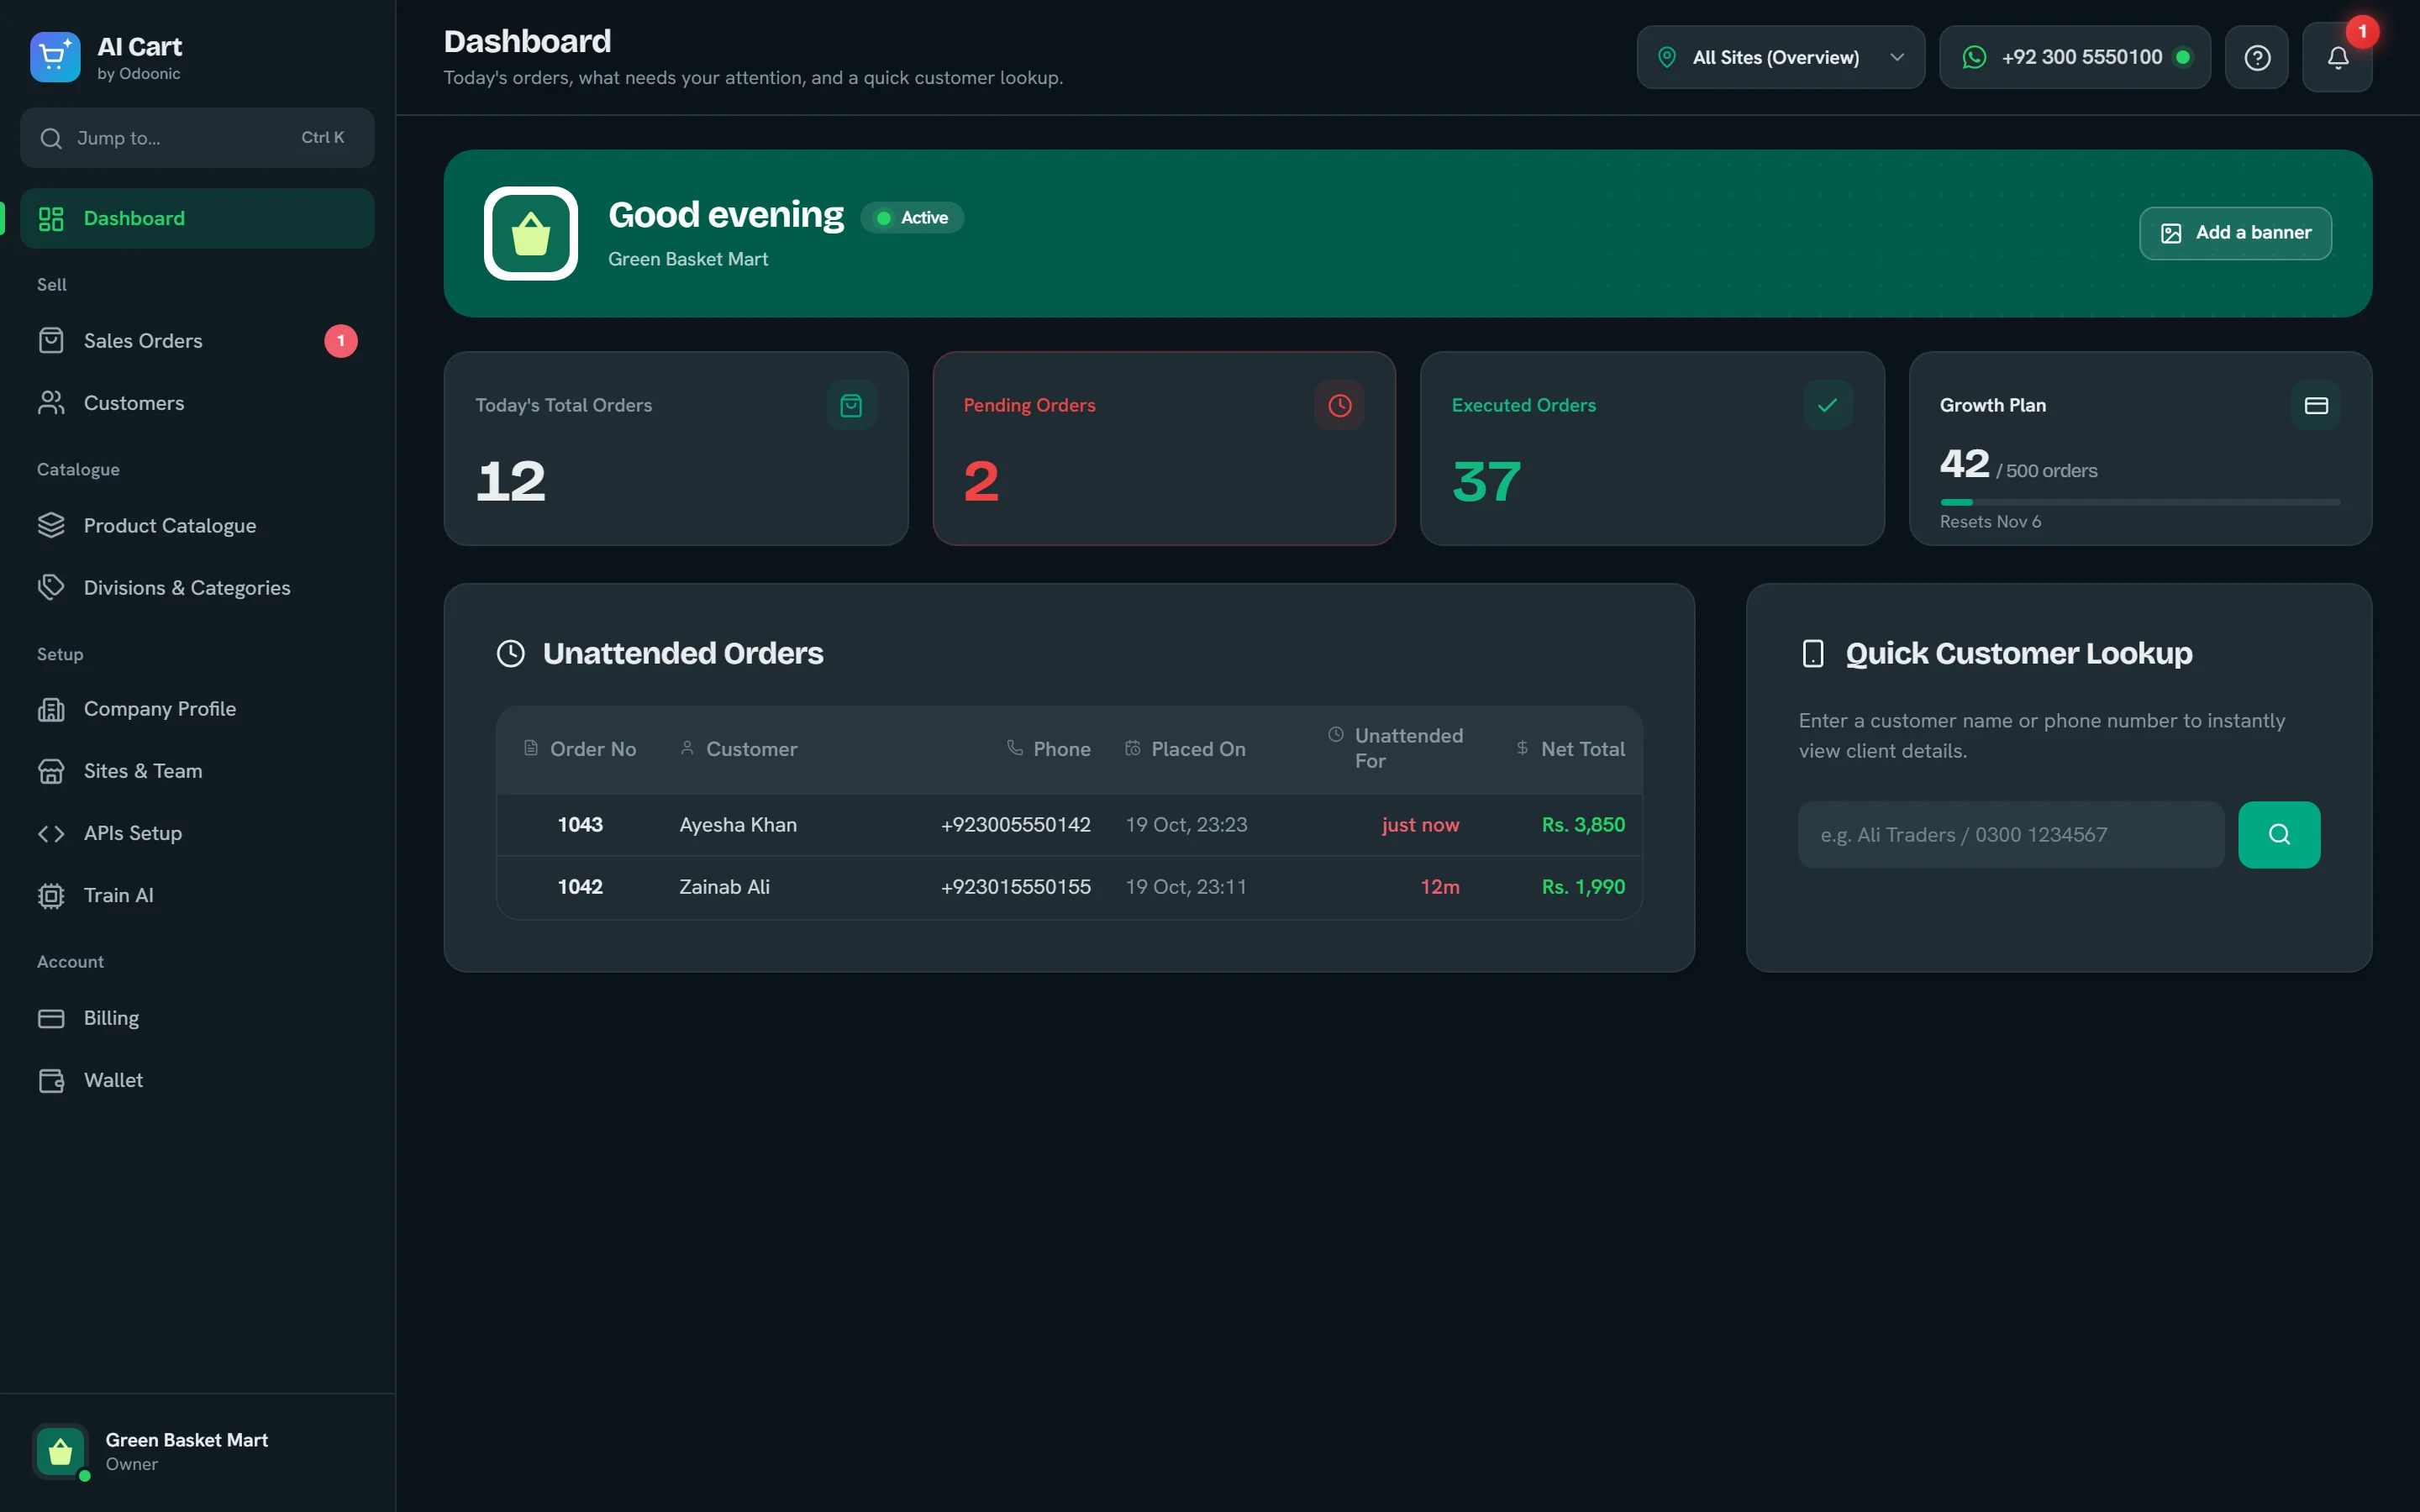Image resolution: width=2420 pixels, height=1512 pixels.
Task: Click the Placed On column header
Action: click(x=1185, y=749)
